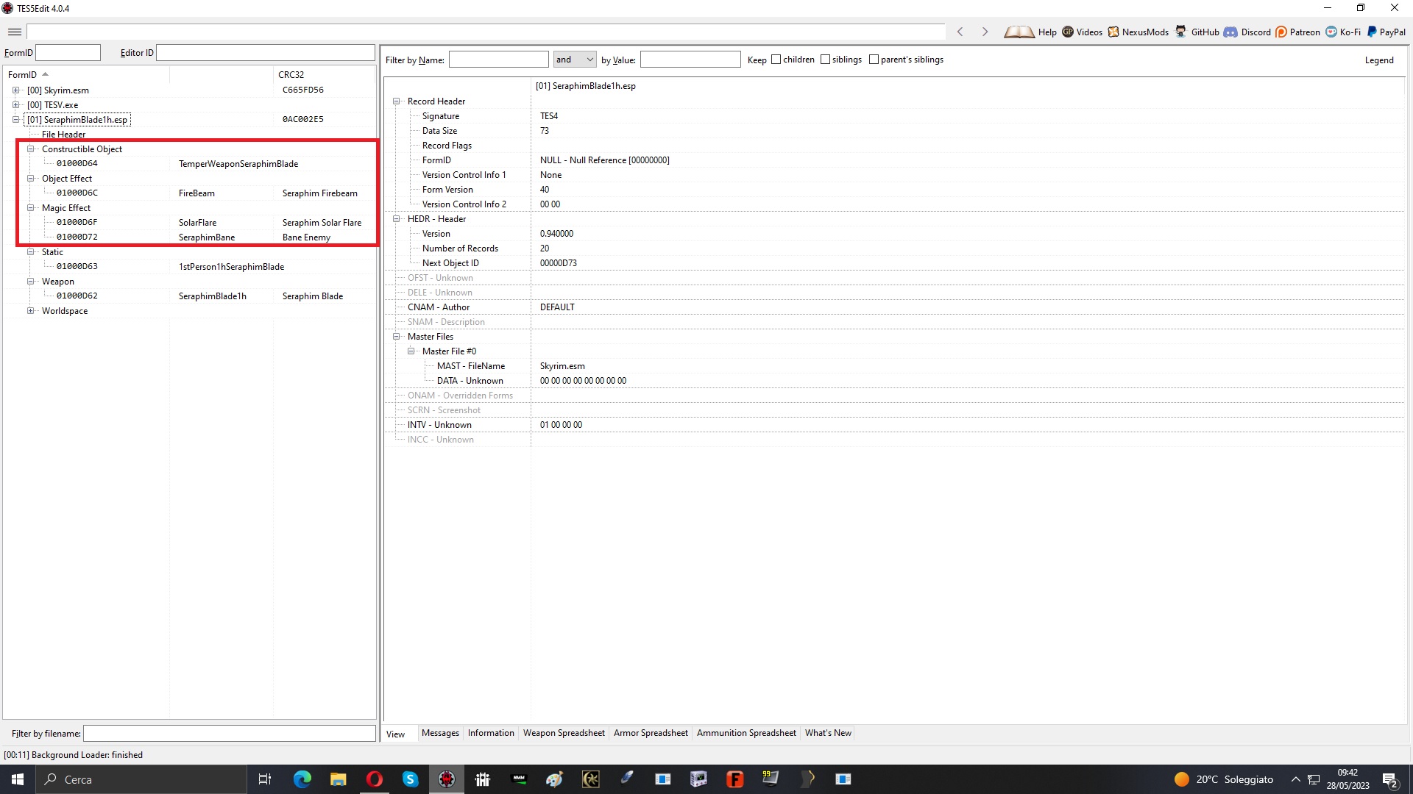Open the GitHub link
Screen dimensions: 1413x794
pos(1197,32)
